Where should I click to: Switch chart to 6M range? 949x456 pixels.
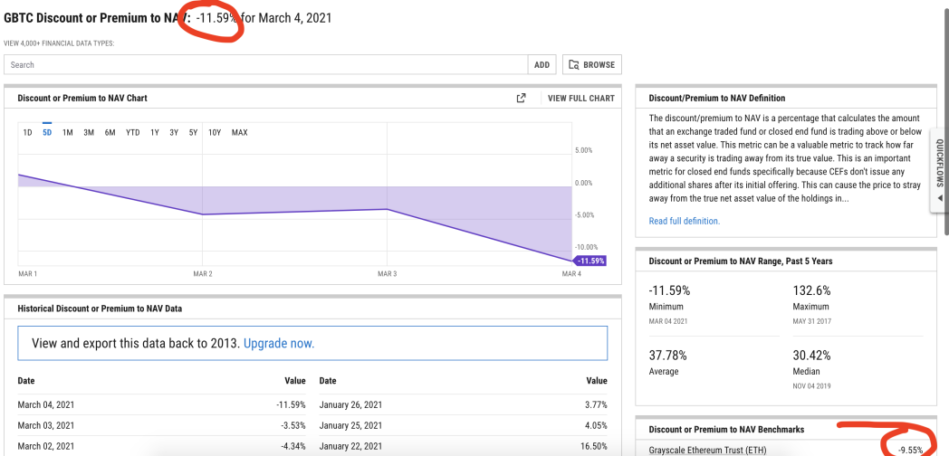click(x=110, y=132)
